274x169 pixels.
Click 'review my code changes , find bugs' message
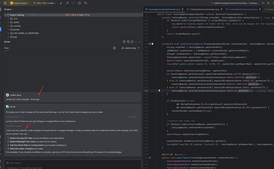(23, 99)
